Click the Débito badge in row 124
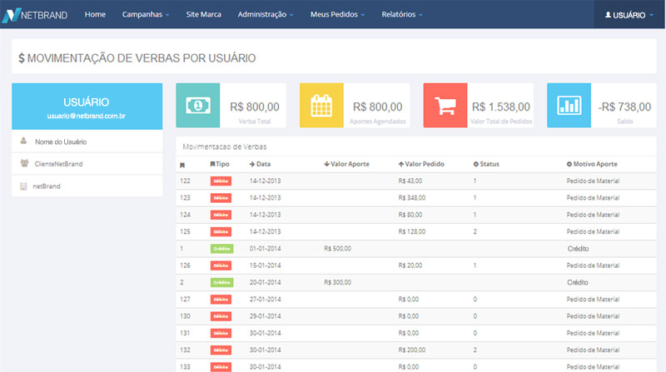The image size is (666, 372). pyautogui.click(x=221, y=215)
